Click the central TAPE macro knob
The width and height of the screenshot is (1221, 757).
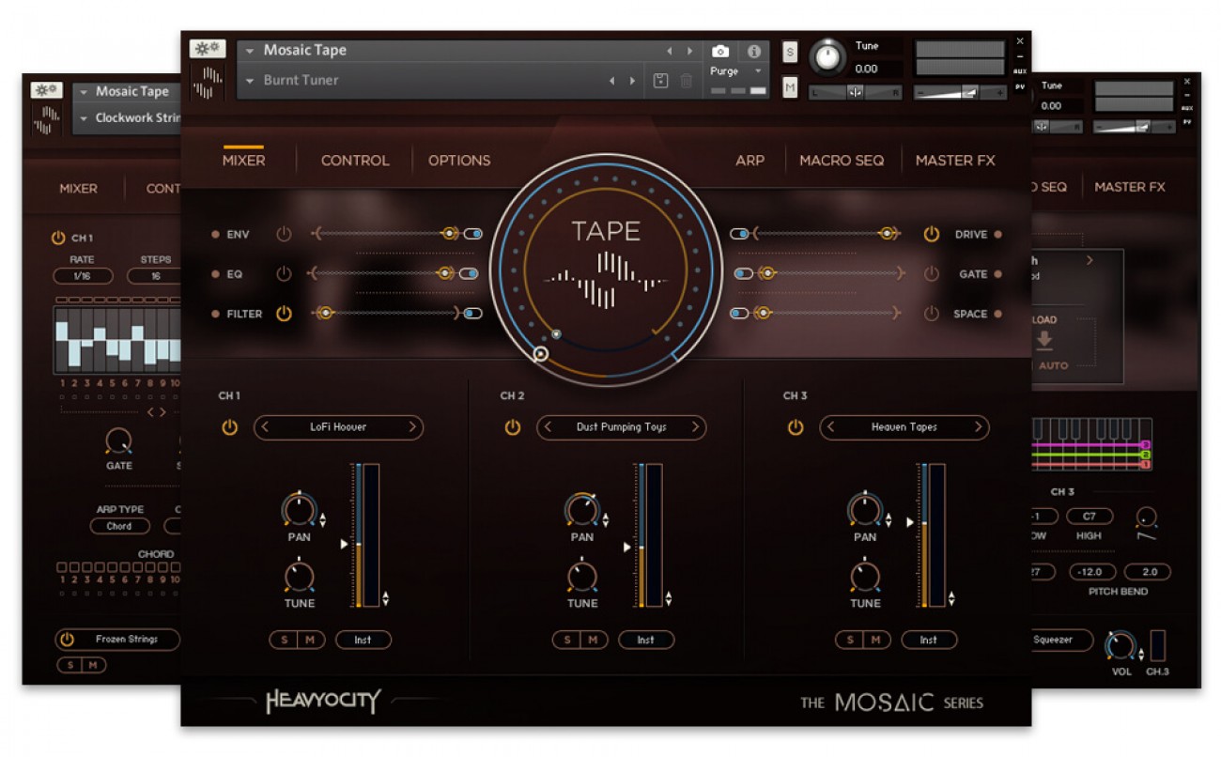pyautogui.click(x=606, y=270)
